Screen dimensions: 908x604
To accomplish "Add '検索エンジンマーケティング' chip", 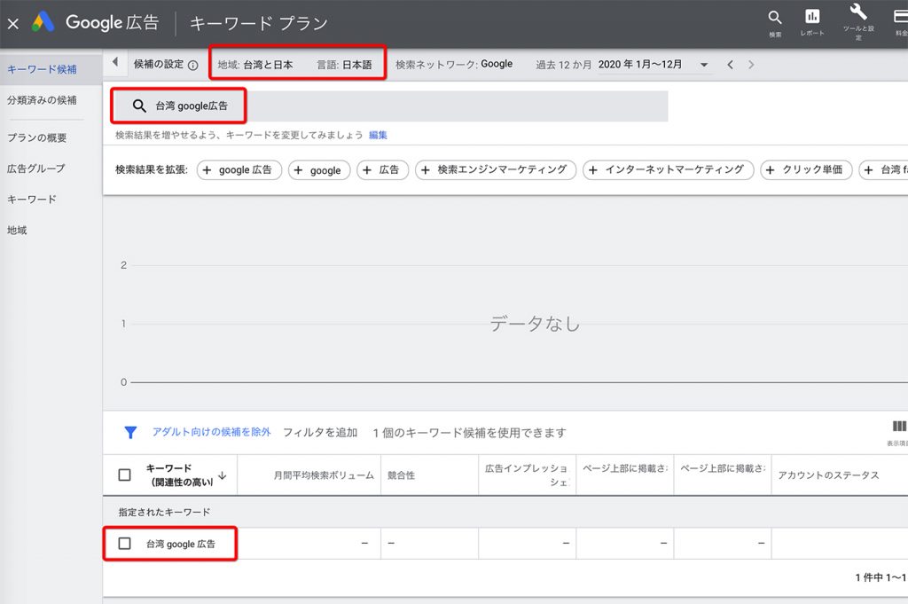I will click(496, 170).
